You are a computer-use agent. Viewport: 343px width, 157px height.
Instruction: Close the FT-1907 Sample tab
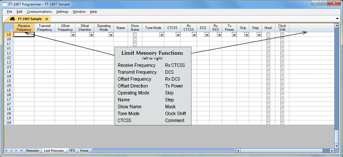(x=46, y=19)
